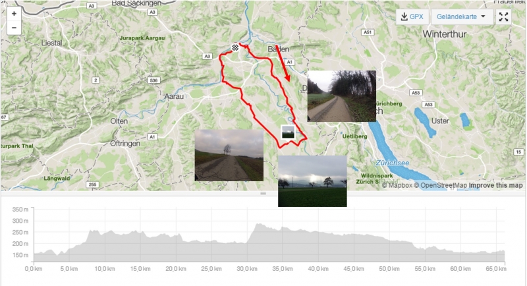Open the field with trees photo

312,181
